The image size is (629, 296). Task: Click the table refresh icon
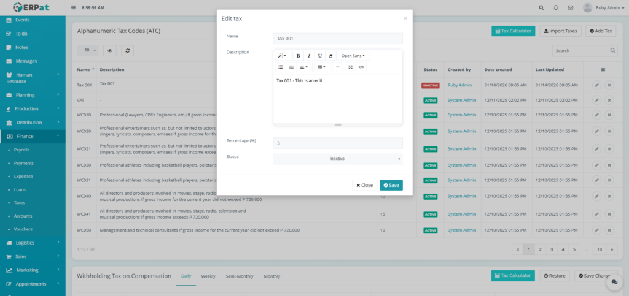[x=127, y=50]
